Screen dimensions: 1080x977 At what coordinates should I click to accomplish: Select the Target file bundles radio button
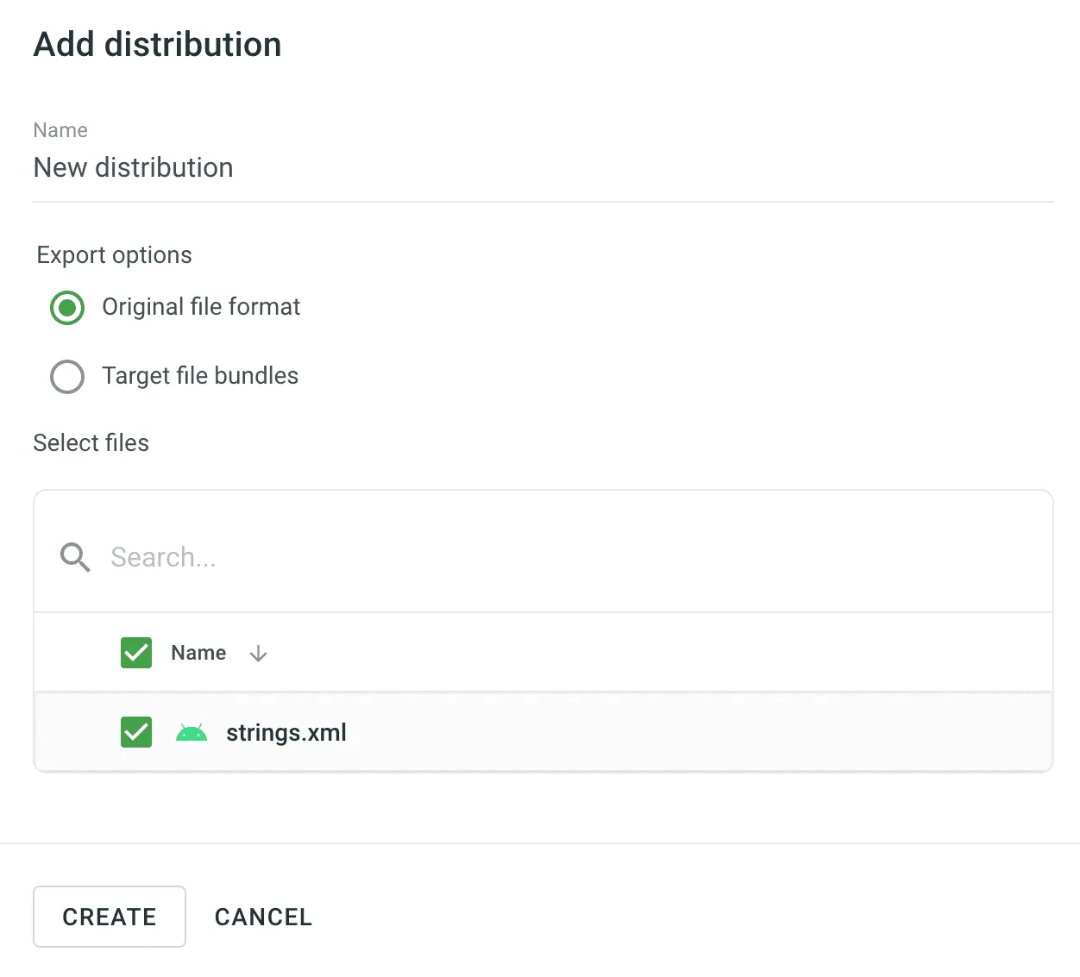[x=67, y=377]
